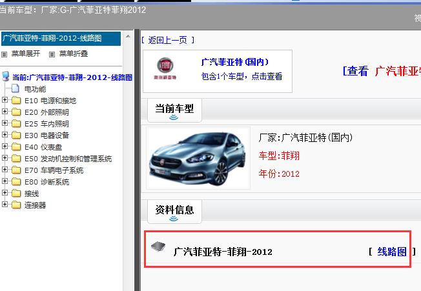Expand the E40 仪表盘 node
This screenshot has width=421, height=291.
5,146
